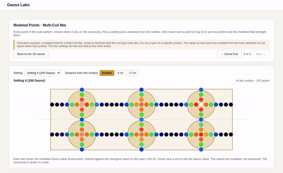The height and width of the screenshot is (173, 283).
Task: Select the rightmost dark dot in the bottom row
Action: click(231, 134)
